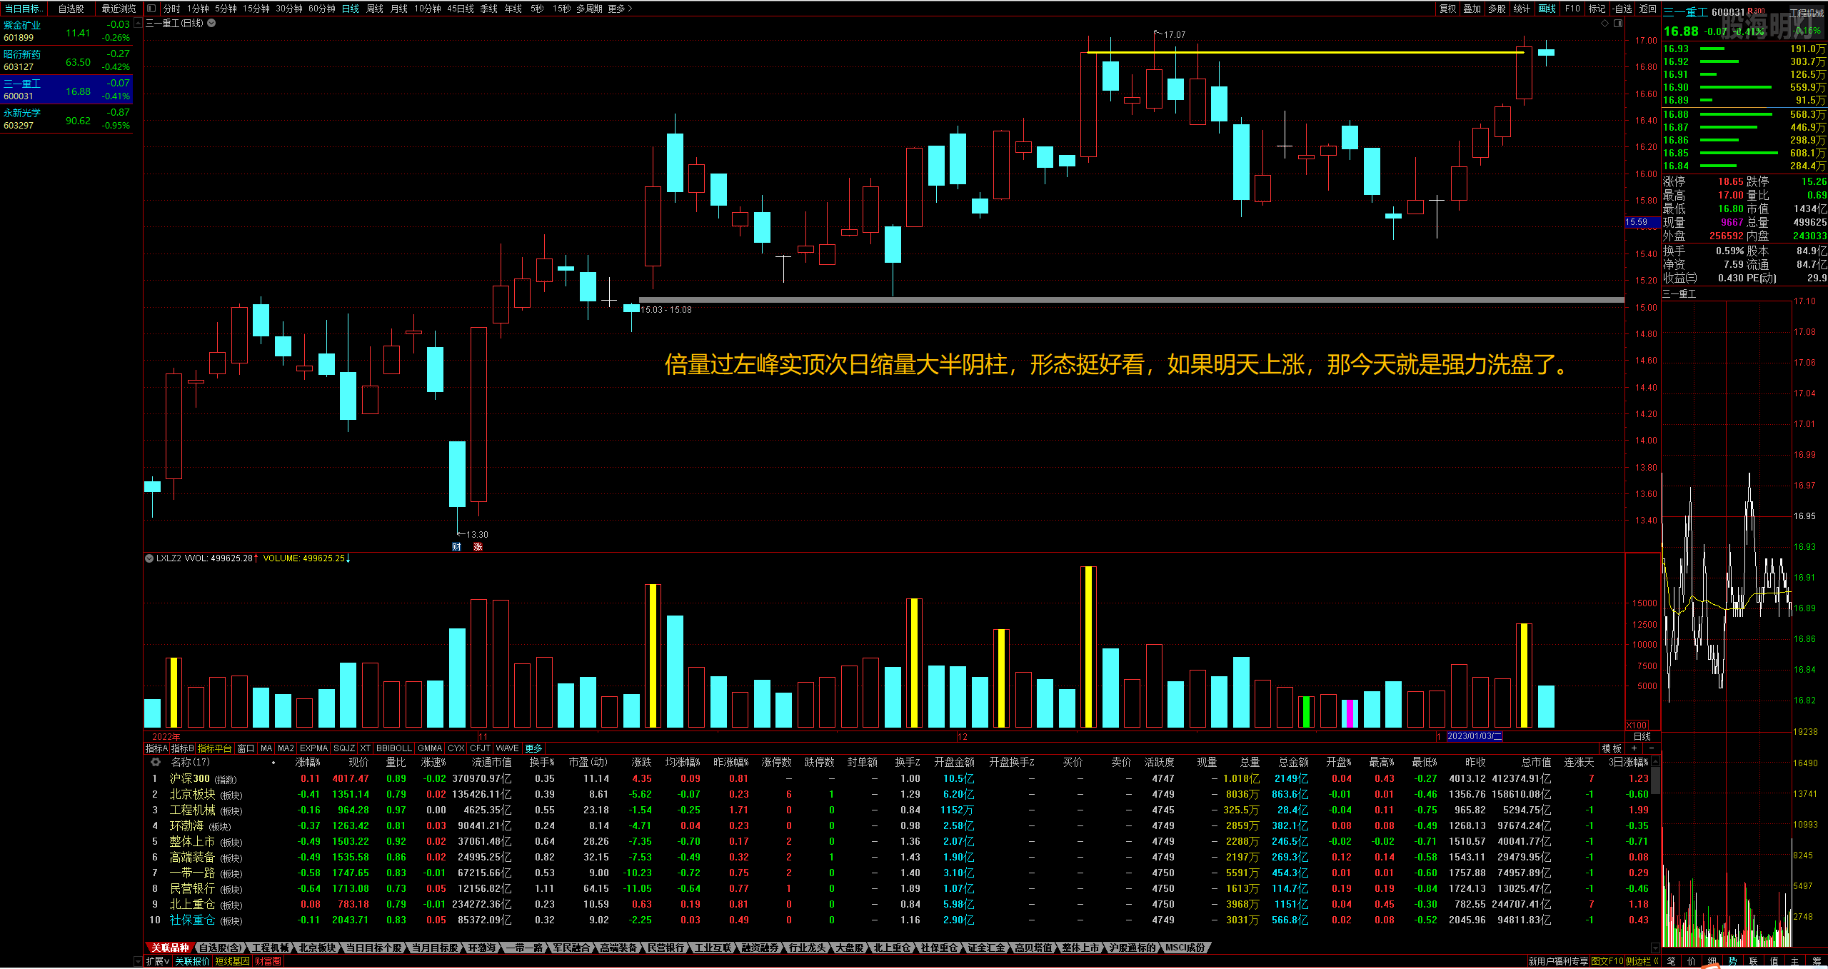Select the 指标平台 tab
1828x969 pixels.
pyautogui.click(x=215, y=748)
